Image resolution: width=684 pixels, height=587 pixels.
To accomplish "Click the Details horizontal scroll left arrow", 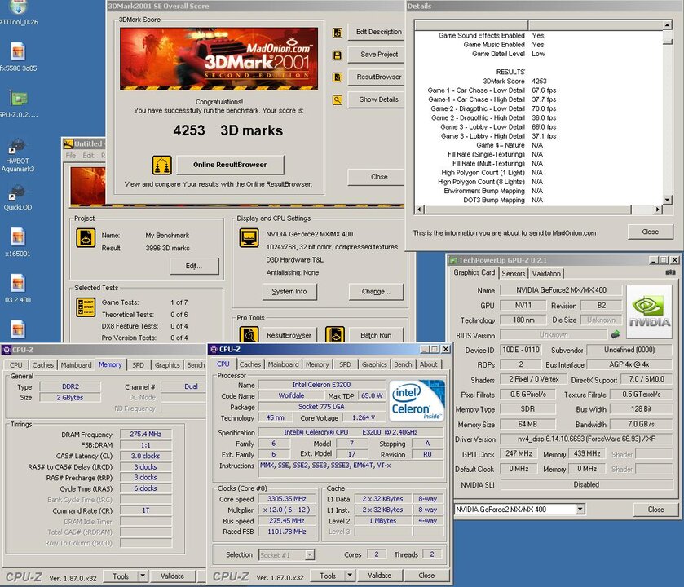I will coord(420,210).
